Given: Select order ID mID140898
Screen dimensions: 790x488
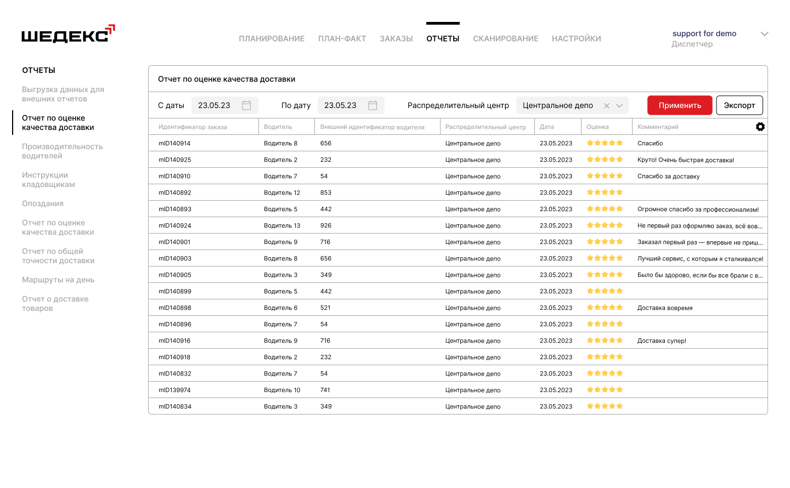Looking at the screenshot, I should pyautogui.click(x=175, y=308).
